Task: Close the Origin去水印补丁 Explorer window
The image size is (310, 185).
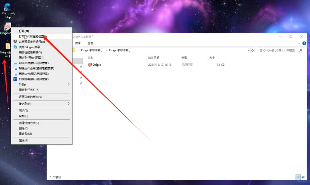Action: [x=301, y=37]
